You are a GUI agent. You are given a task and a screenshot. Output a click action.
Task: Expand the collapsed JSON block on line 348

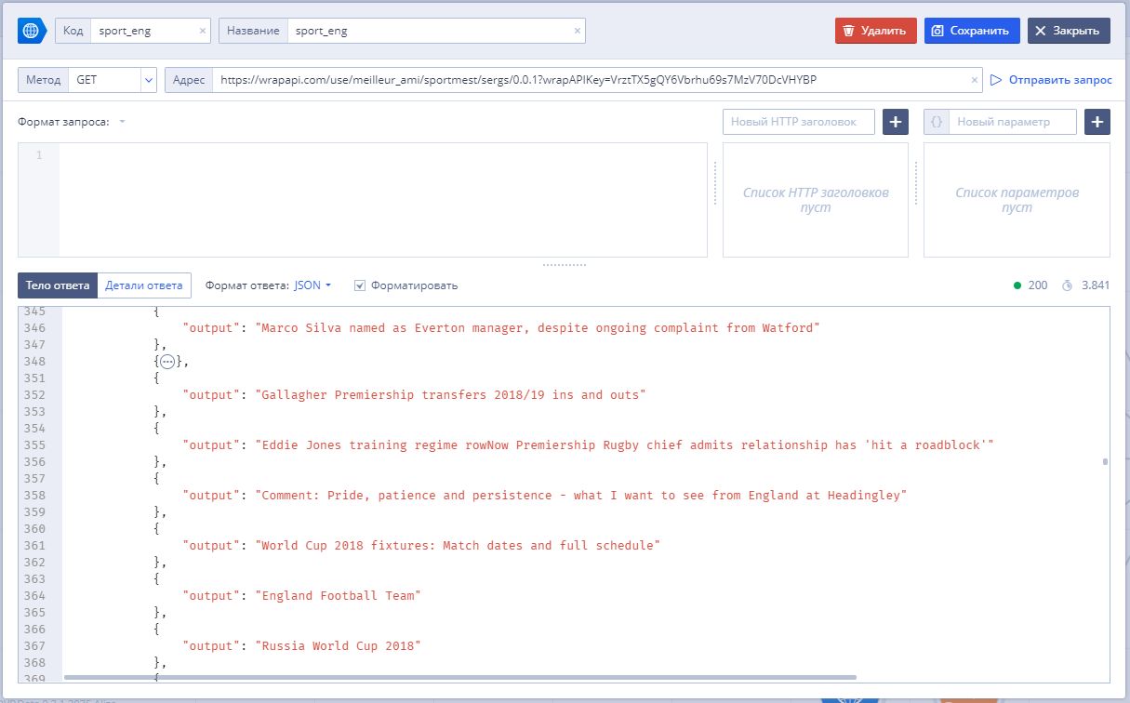pos(166,362)
